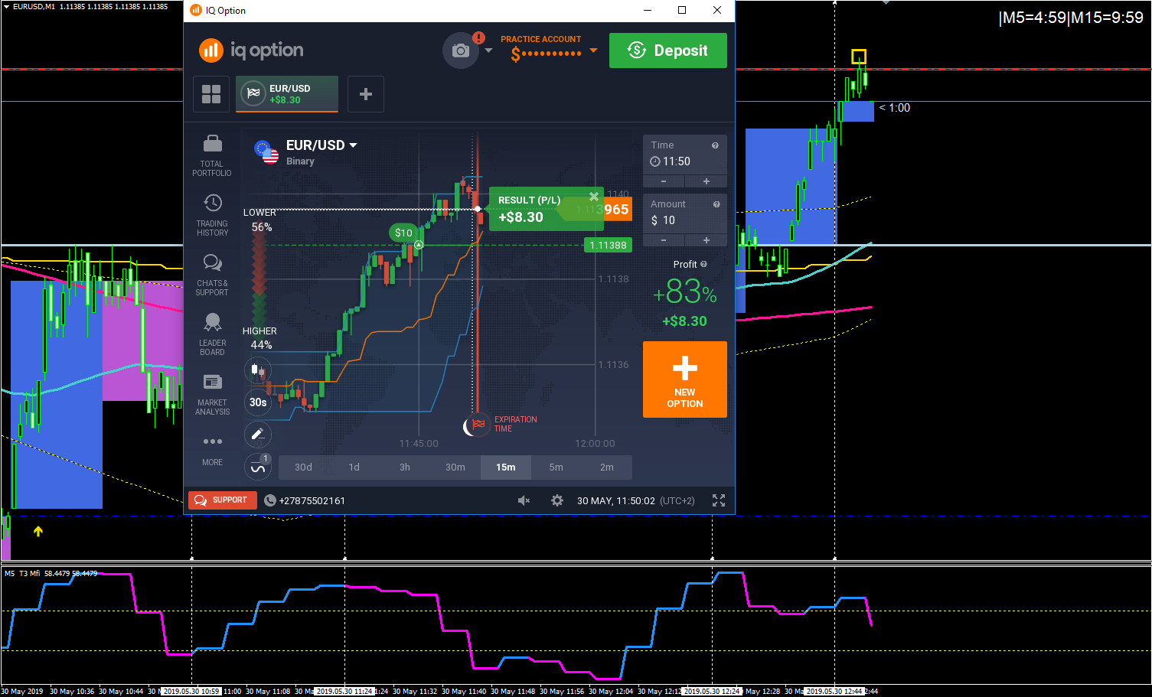Click the Higher 44% sentiment label

tap(260, 338)
